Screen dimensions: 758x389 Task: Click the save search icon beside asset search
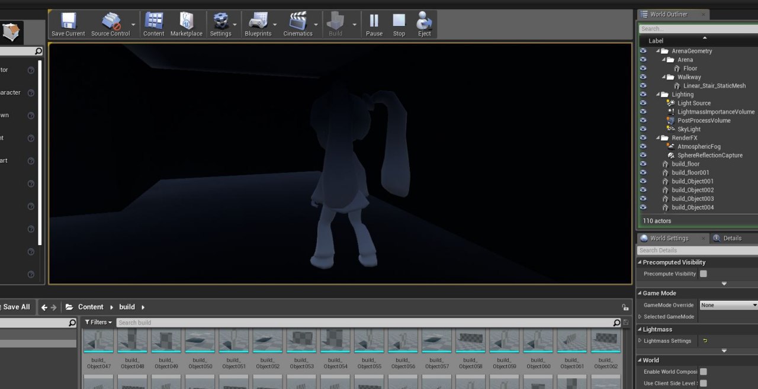626,323
